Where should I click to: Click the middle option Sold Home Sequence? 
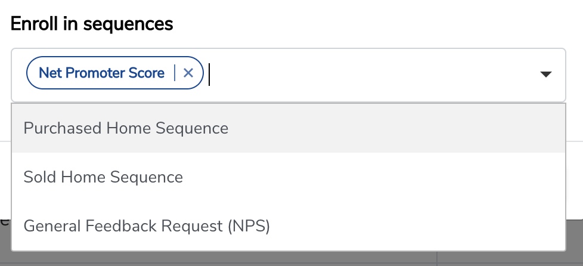pos(103,177)
